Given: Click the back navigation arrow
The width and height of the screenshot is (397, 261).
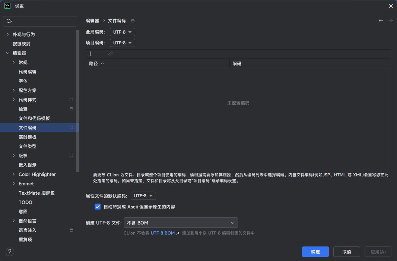Looking at the screenshot, I should [380, 21].
